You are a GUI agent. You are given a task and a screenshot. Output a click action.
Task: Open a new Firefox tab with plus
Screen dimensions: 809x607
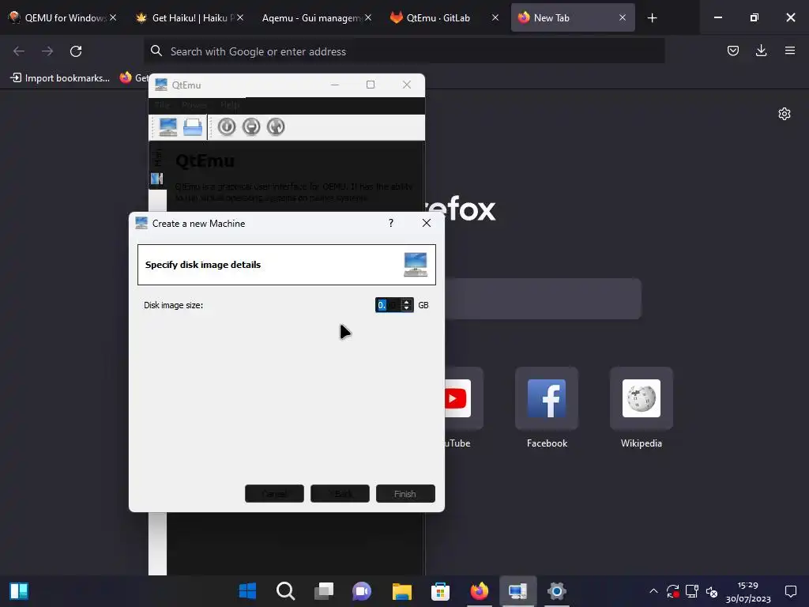pyautogui.click(x=652, y=17)
